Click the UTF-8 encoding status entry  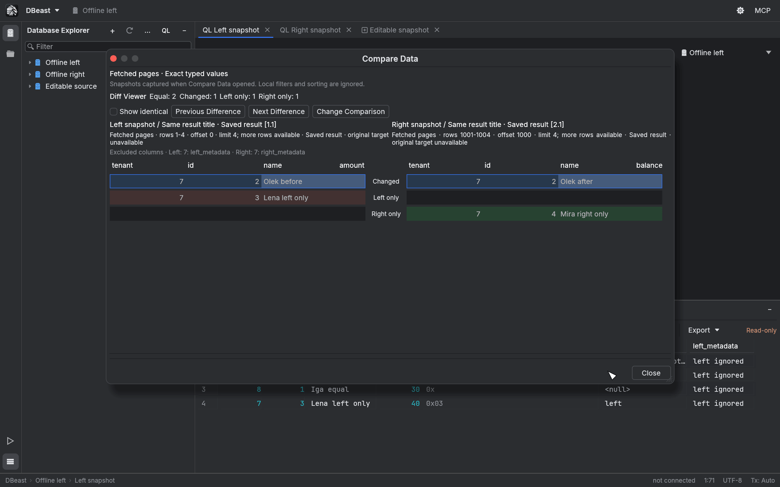(x=732, y=481)
